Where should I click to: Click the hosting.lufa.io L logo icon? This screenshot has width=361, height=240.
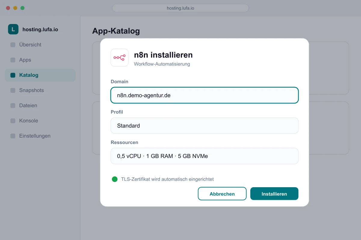13,29
